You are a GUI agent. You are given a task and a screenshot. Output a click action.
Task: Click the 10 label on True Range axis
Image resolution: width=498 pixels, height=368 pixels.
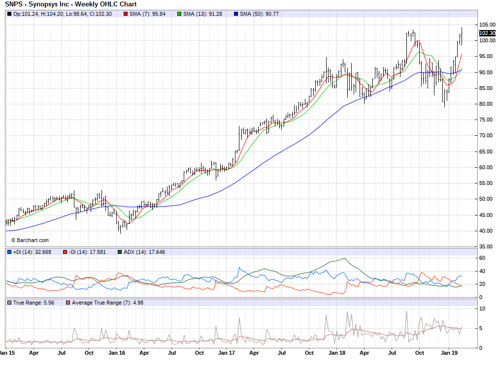pyautogui.click(x=482, y=308)
